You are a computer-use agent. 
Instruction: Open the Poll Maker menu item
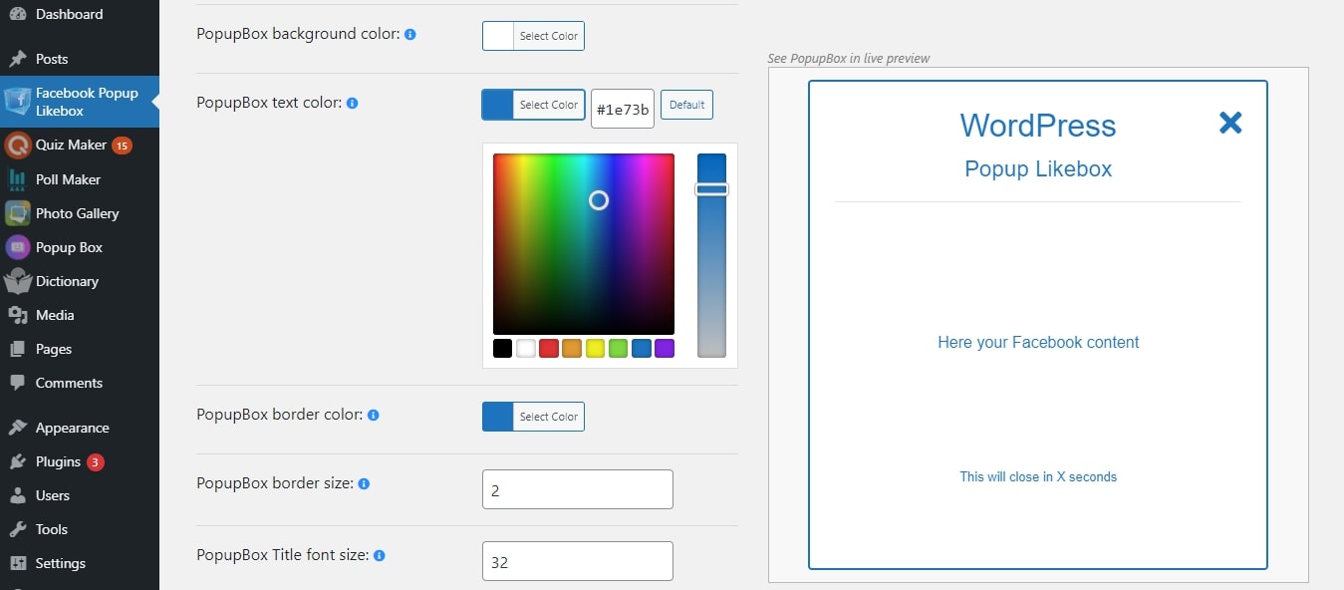click(80, 179)
